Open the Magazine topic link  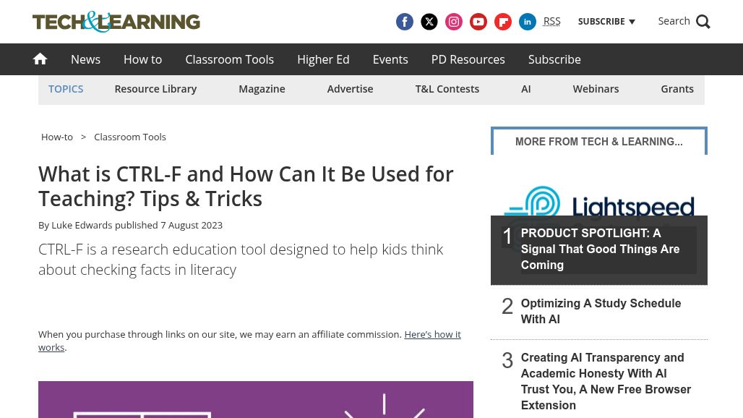262,89
